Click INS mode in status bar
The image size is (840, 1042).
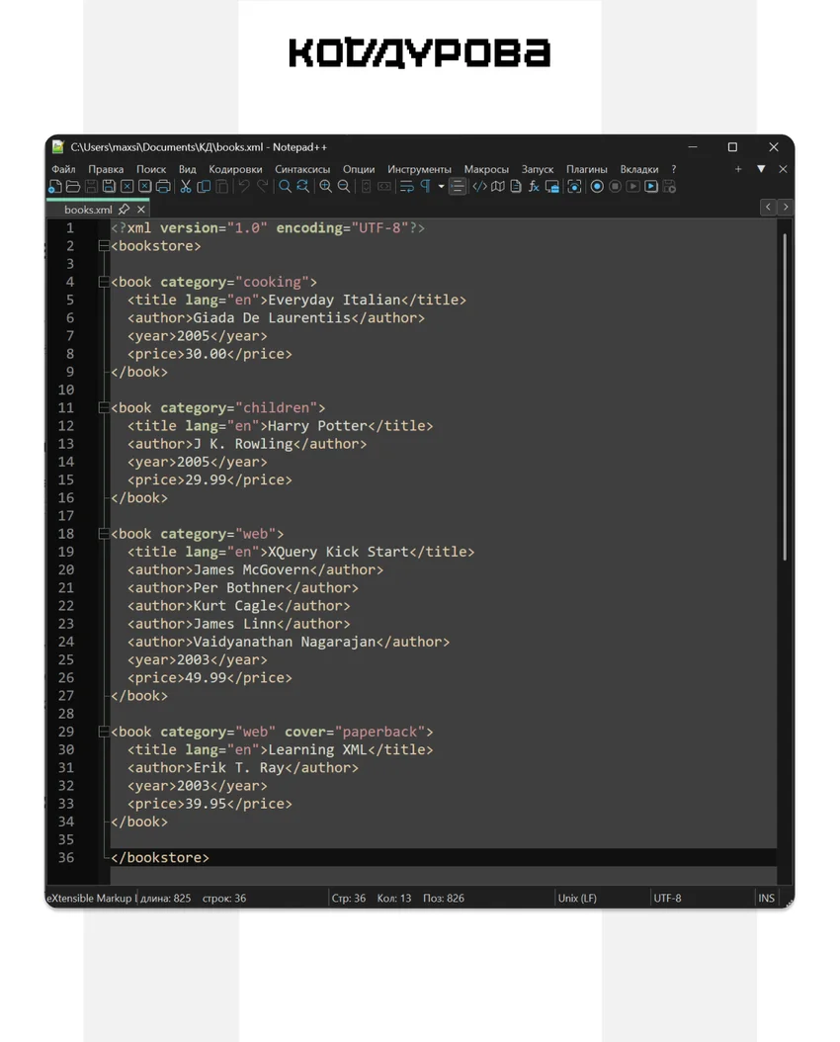coord(766,898)
